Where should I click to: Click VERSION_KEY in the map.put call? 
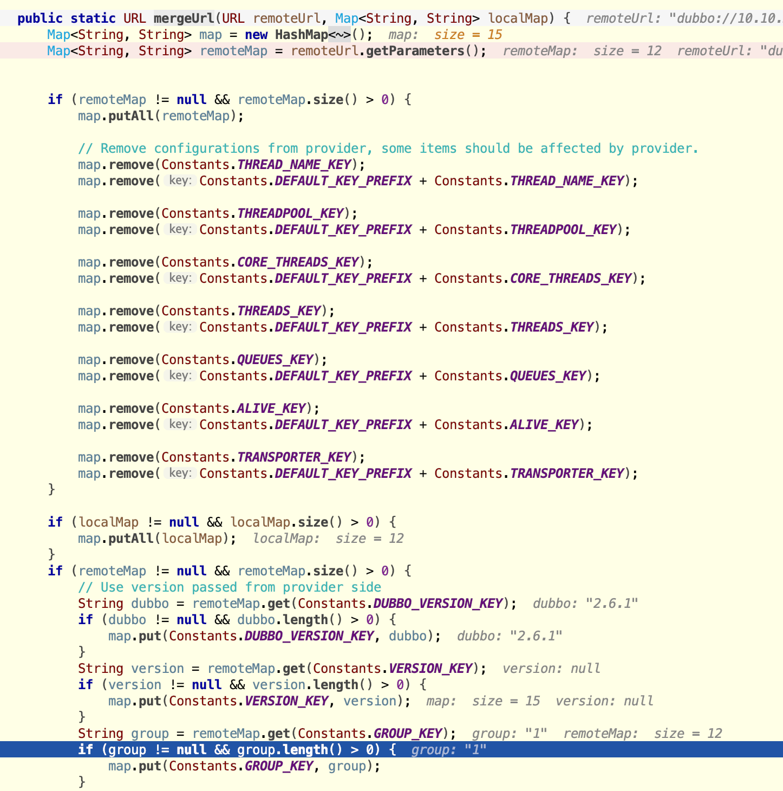tap(286, 701)
